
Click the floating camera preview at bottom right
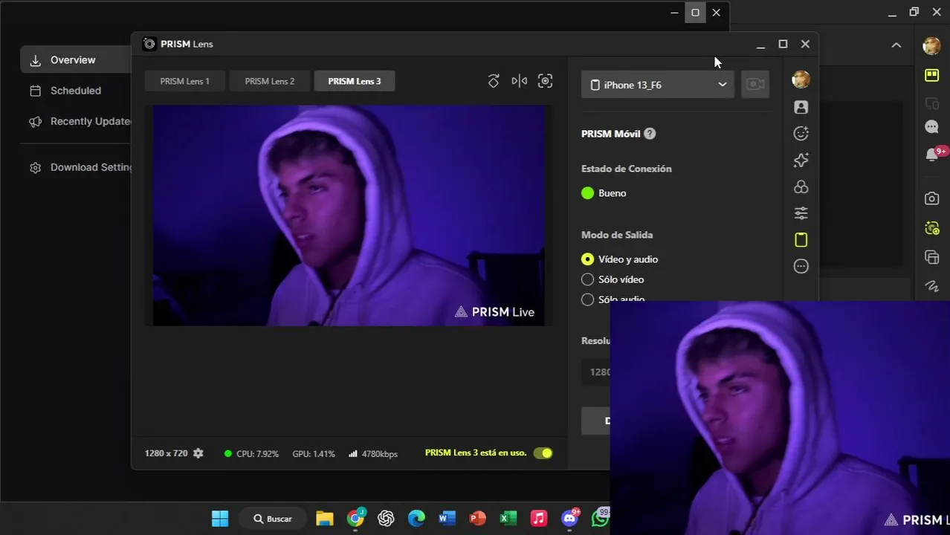pos(780,418)
